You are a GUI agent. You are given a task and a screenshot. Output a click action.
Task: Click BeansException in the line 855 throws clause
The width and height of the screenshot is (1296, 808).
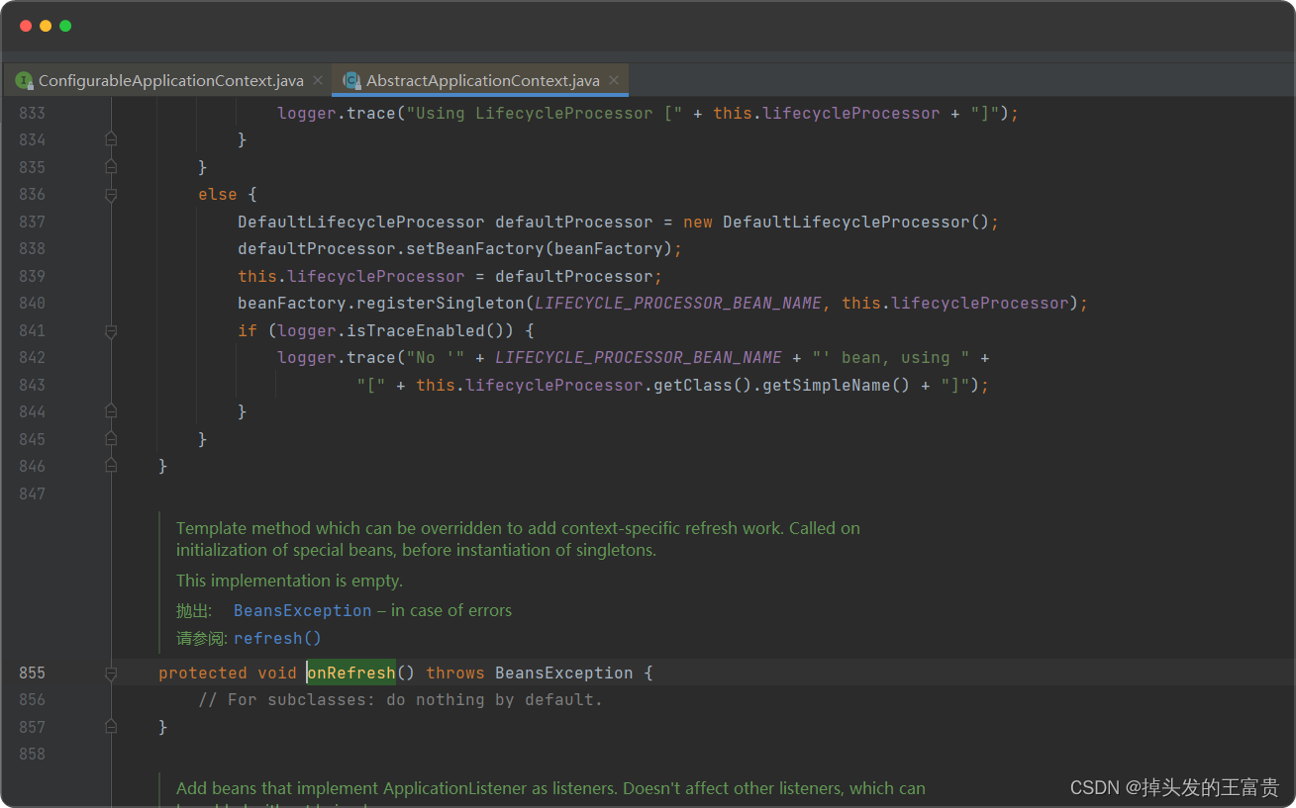pyautogui.click(x=564, y=673)
